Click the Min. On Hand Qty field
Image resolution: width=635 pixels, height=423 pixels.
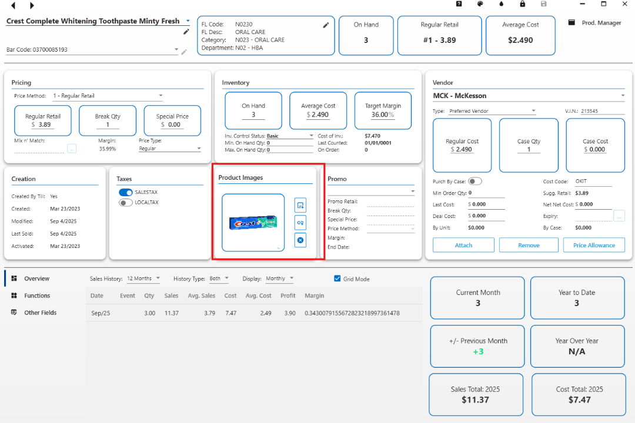click(289, 143)
